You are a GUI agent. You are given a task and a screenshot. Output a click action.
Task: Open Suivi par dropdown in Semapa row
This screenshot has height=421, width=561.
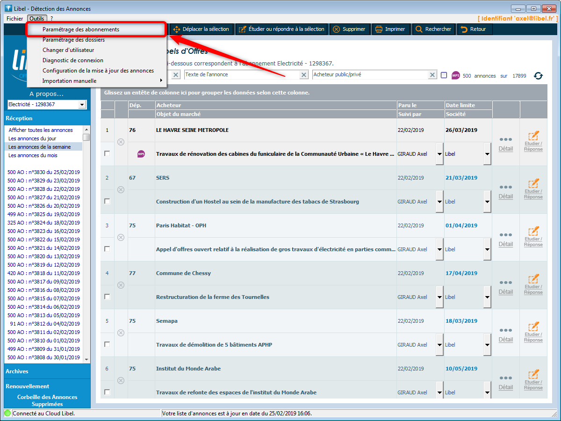pyautogui.click(x=439, y=345)
